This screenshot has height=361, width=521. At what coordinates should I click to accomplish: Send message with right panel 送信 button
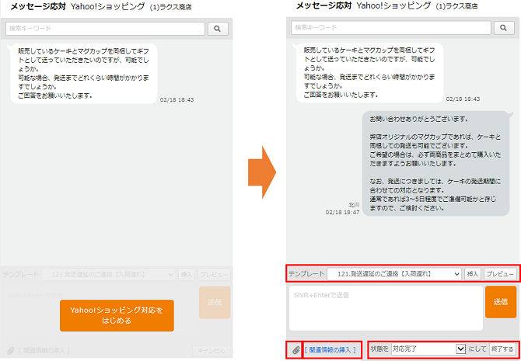pos(501,302)
